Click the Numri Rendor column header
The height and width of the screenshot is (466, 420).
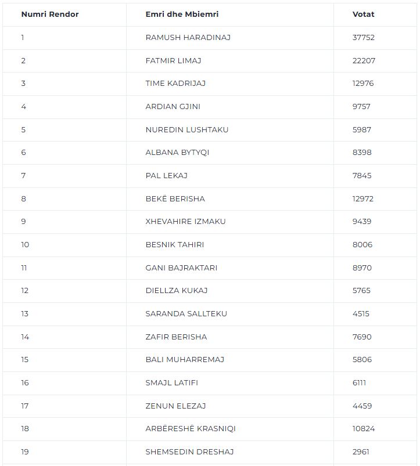coord(50,15)
